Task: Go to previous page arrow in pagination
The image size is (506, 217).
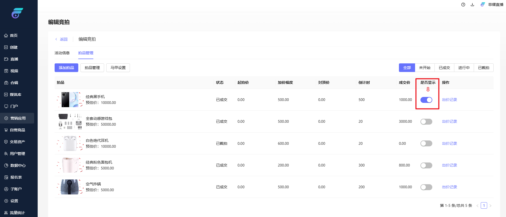Action: pyautogui.click(x=477, y=206)
